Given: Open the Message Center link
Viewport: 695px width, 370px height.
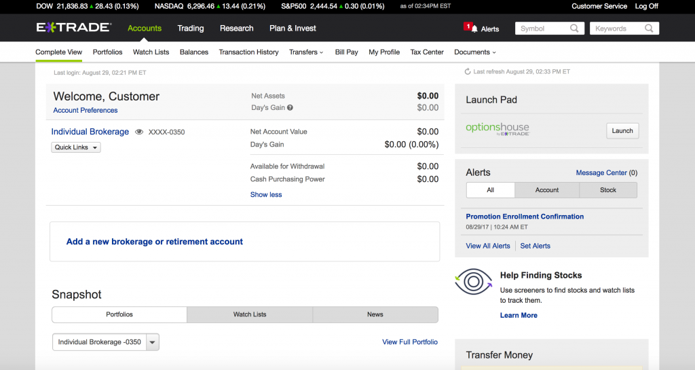Looking at the screenshot, I should [601, 173].
